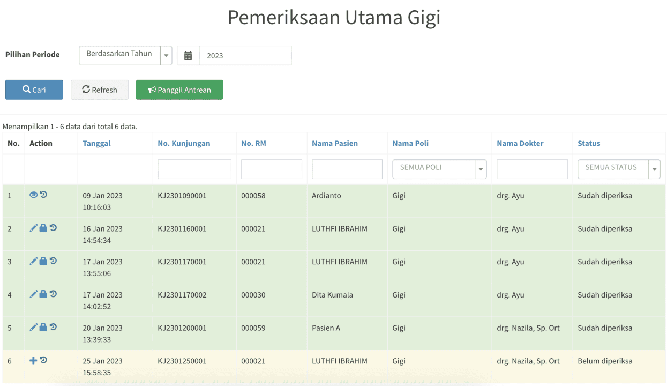Click the plus icon for KJ2301250001
This screenshot has height=386, width=667.
pos(33,360)
